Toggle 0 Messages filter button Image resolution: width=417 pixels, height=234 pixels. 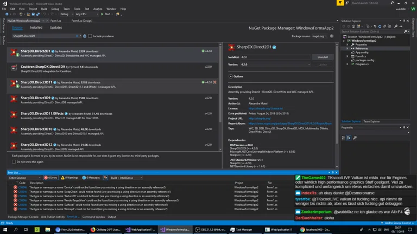pyautogui.click(x=91, y=178)
